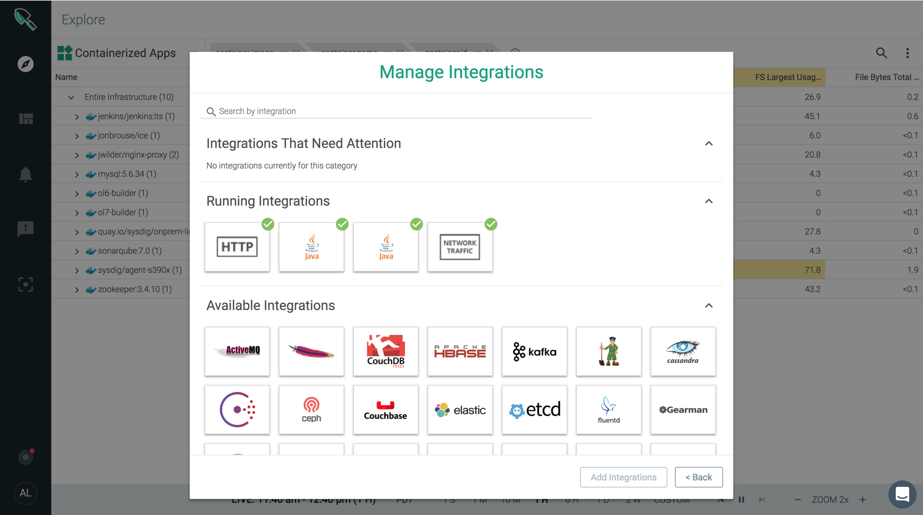This screenshot has height=515, width=923.
Task: Click the chat support bubble icon
Action: point(902,494)
